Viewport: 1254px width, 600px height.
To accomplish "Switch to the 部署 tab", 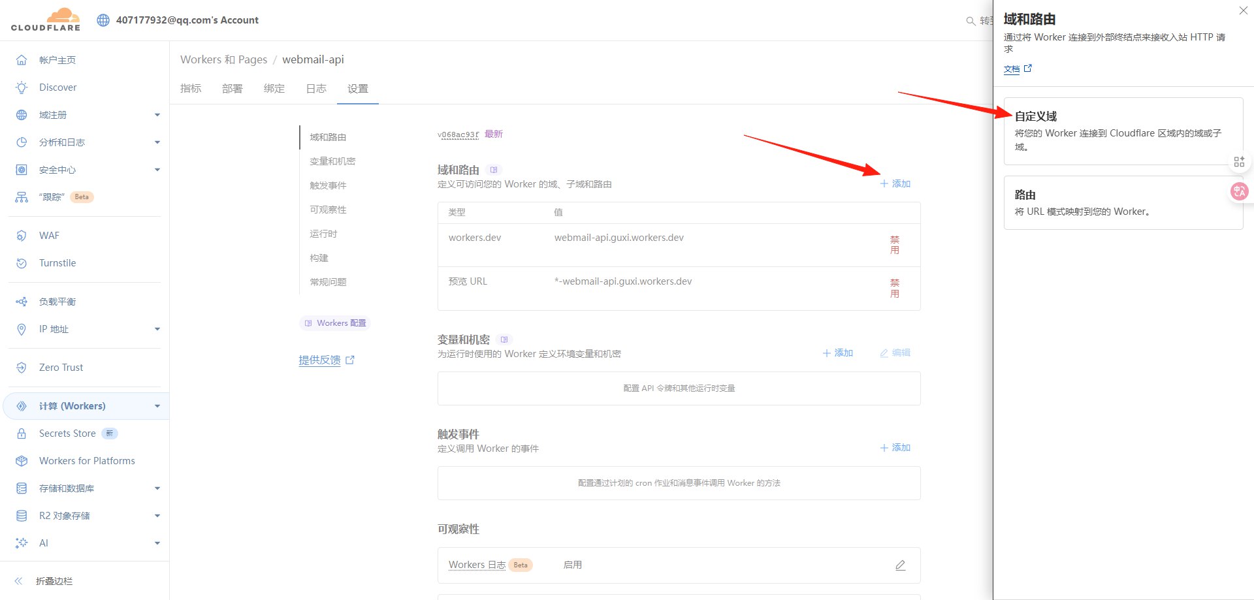I will [x=233, y=89].
